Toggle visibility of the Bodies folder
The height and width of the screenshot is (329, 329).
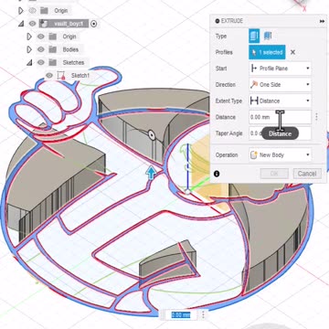click(41, 49)
